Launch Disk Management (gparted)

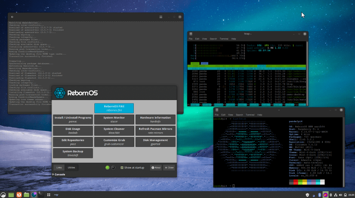click(155, 142)
